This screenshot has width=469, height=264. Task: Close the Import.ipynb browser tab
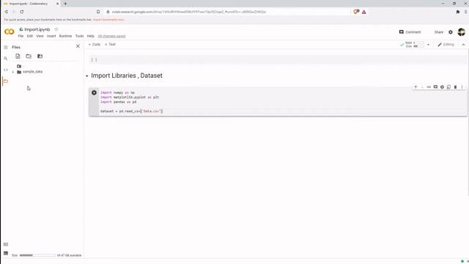pyautogui.click(x=57, y=4)
